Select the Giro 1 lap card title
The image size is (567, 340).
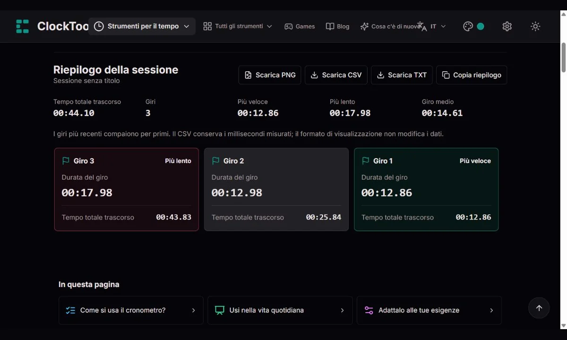tap(383, 161)
